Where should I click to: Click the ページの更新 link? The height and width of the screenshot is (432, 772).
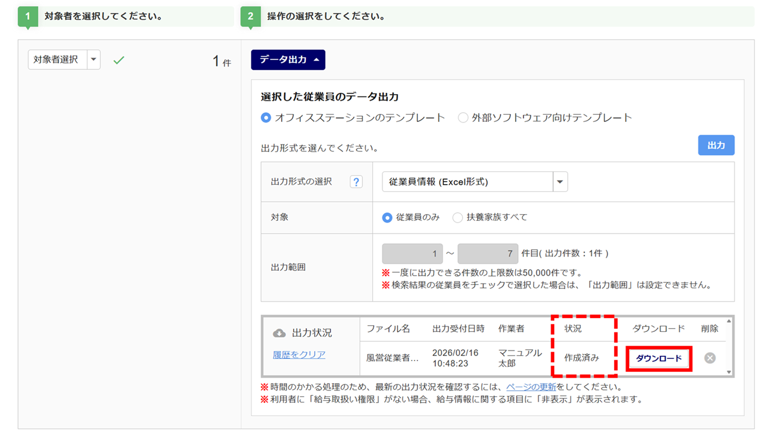(x=531, y=387)
